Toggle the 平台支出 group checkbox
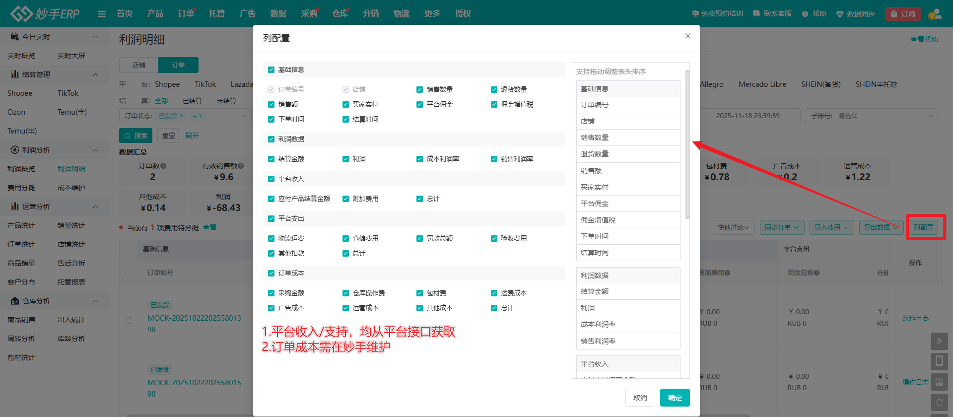953x417 pixels. [x=272, y=219]
